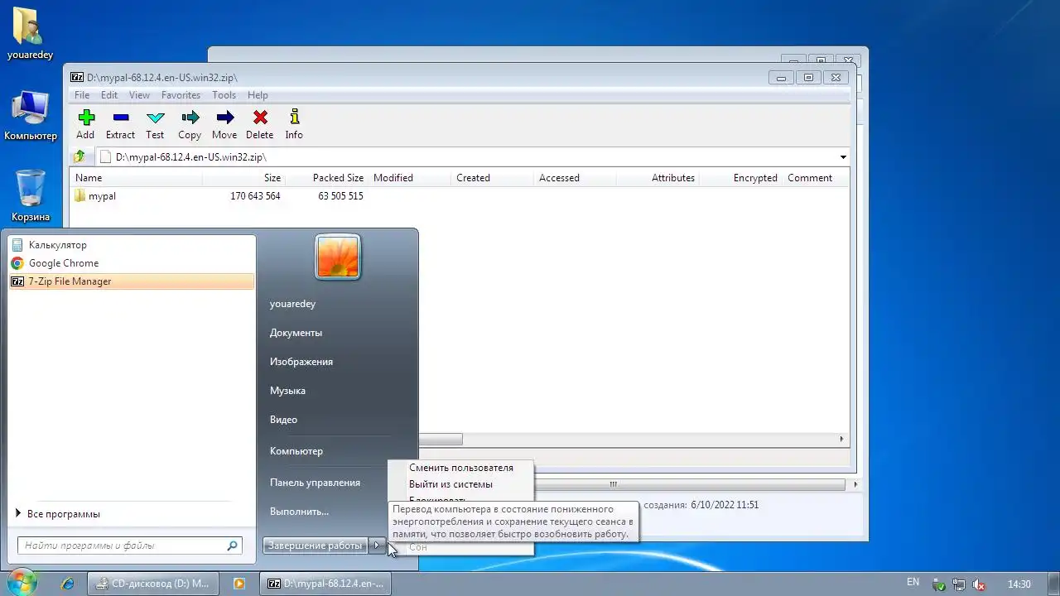Select the Компьютер desktop icon
This screenshot has width=1060, height=596.
pos(30,116)
